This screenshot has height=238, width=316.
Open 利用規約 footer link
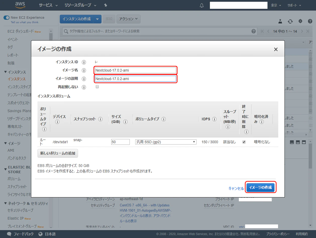click(302, 234)
